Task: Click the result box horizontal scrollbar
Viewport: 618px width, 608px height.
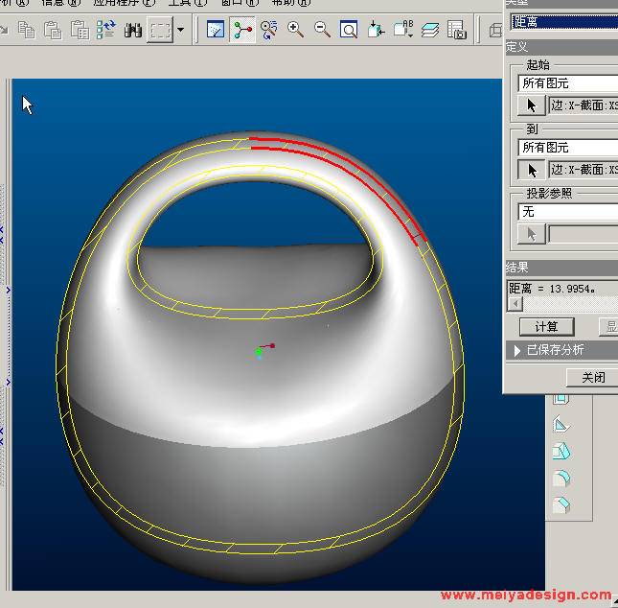Action: point(565,304)
